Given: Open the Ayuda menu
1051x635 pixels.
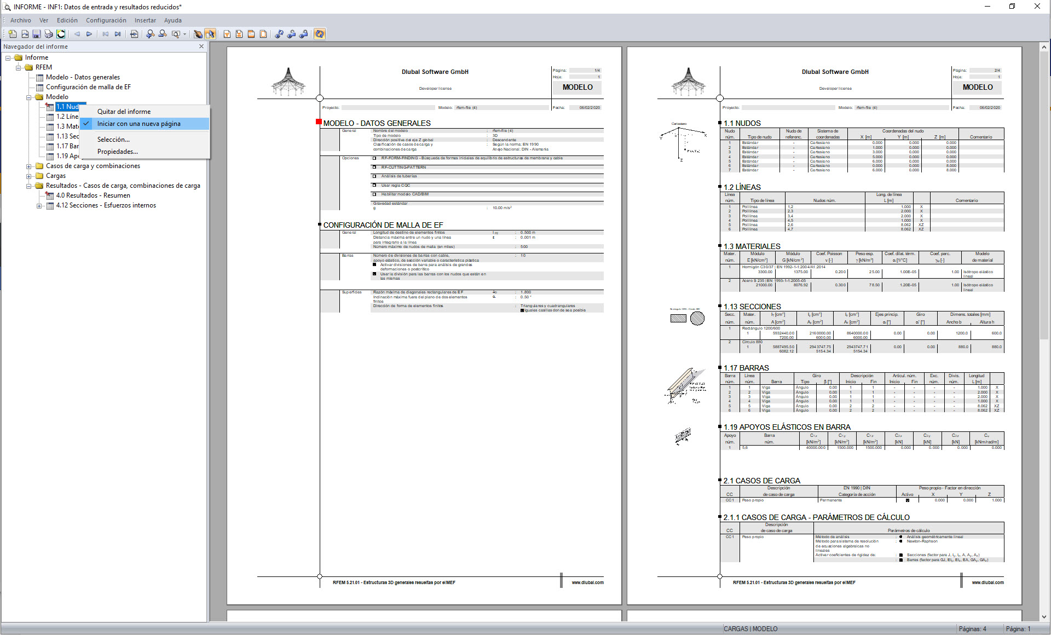Looking at the screenshot, I should tap(173, 20).
